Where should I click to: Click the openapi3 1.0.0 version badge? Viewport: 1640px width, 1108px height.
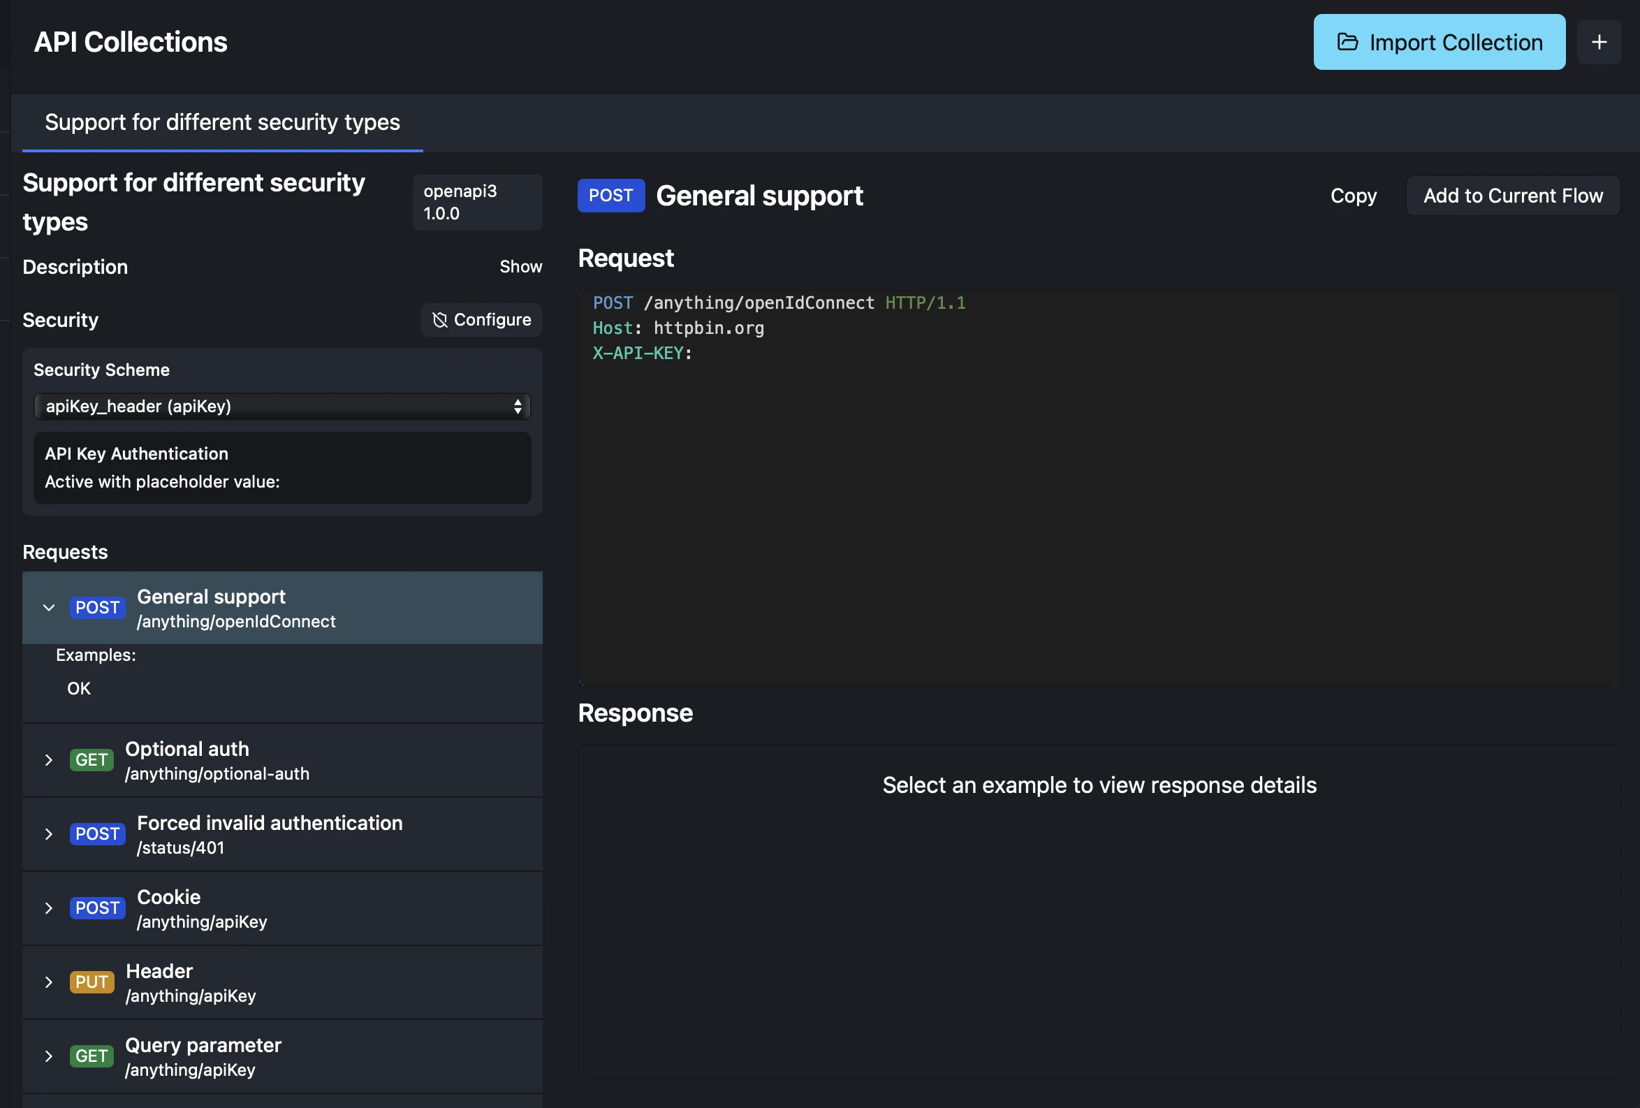pyautogui.click(x=477, y=203)
